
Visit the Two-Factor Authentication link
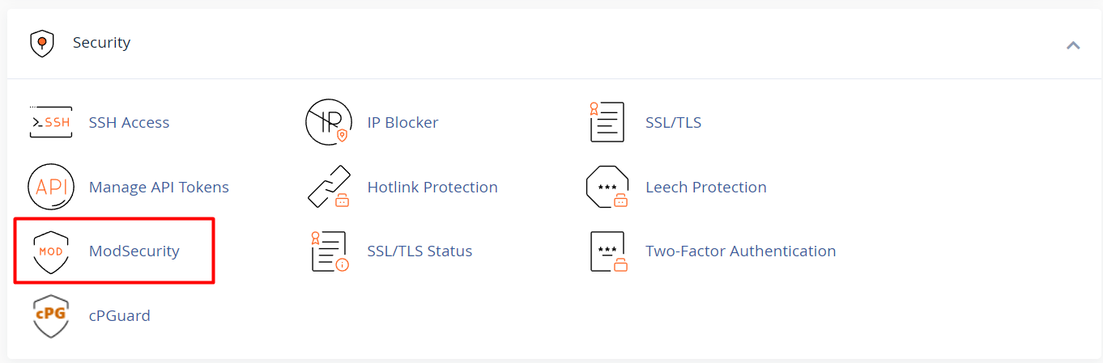pyautogui.click(x=740, y=251)
